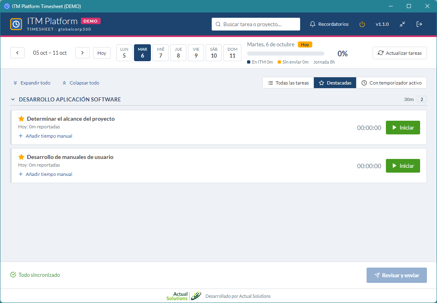Click the Todo sincronizado status

pyautogui.click(x=35, y=275)
